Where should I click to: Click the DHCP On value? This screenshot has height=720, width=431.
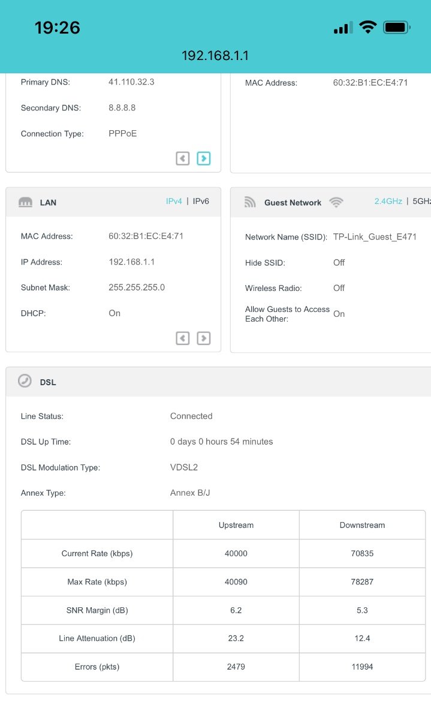[114, 313]
